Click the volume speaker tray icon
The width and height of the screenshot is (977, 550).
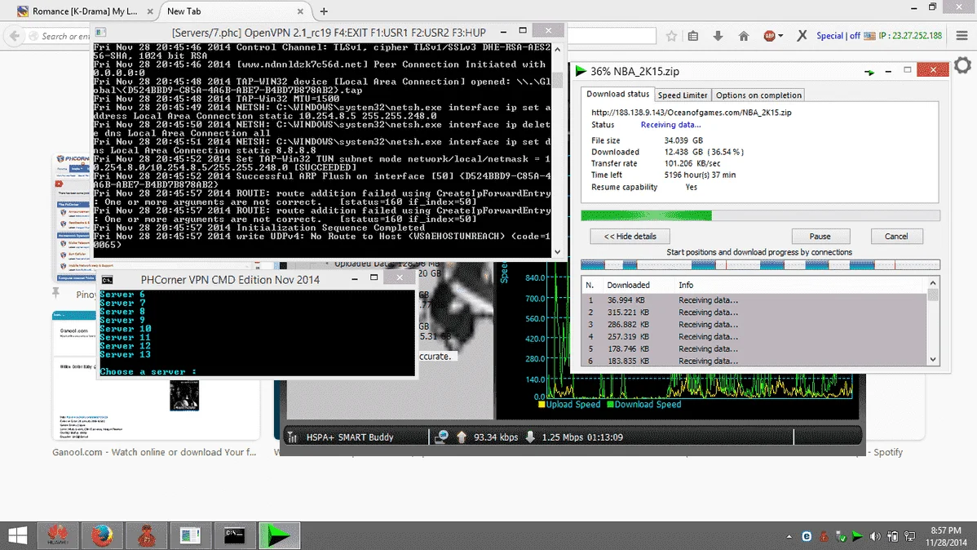click(875, 536)
